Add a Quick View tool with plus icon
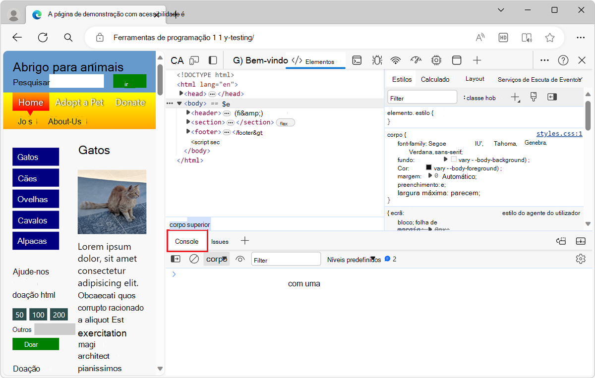Viewport: 595px width, 378px height. [x=245, y=241]
